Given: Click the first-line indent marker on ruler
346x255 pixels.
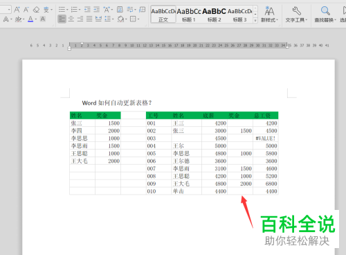Looking at the screenshot, I should (x=82, y=44).
